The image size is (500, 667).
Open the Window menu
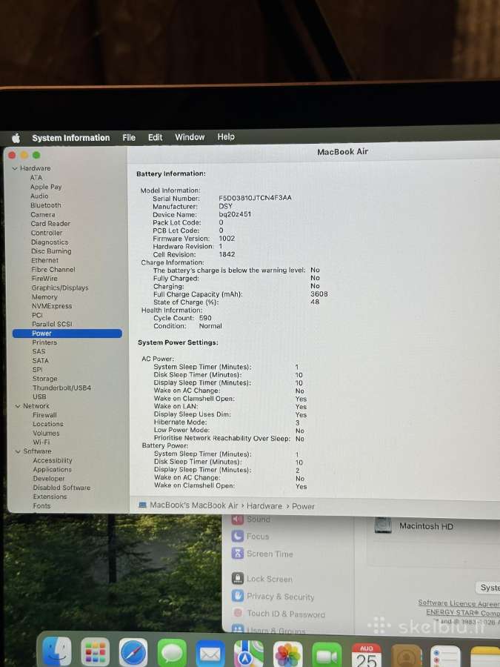[x=190, y=137]
